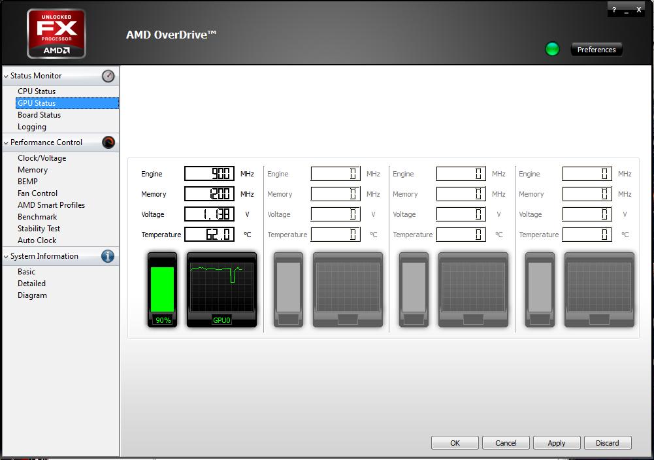Click the AMD OverDrive title text
Viewport: 654px width, 460px height.
click(171, 35)
